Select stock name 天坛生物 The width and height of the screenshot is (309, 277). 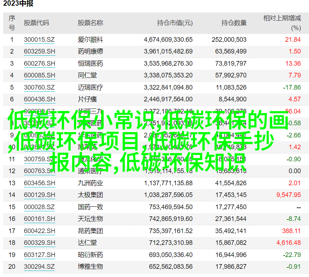pyautogui.click(x=90, y=219)
